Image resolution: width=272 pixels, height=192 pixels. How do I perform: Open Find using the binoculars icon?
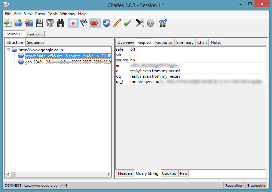click(x=61, y=23)
